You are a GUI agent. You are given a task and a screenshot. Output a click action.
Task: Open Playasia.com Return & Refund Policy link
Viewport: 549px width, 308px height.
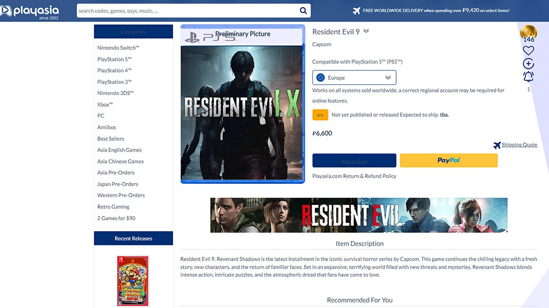(x=354, y=176)
